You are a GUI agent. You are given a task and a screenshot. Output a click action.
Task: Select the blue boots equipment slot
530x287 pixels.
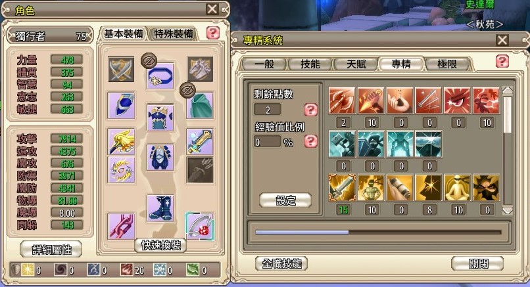click(160, 208)
